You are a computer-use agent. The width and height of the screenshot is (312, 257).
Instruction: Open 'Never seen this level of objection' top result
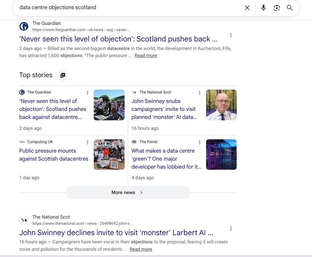pyautogui.click(x=118, y=39)
